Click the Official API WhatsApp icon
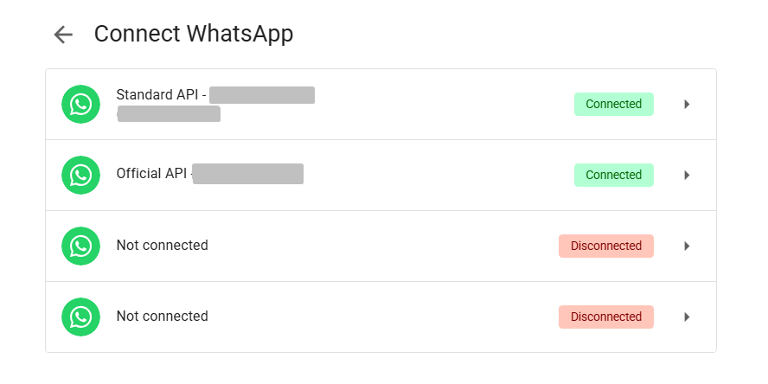768x384 pixels. pyautogui.click(x=80, y=176)
